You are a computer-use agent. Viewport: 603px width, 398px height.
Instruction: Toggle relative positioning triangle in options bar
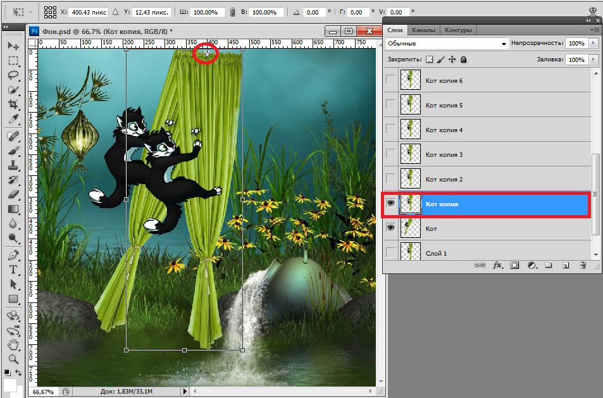coord(115,12)
